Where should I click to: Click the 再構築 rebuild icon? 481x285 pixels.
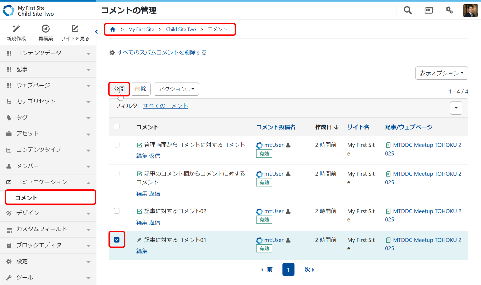click(46, 29)
